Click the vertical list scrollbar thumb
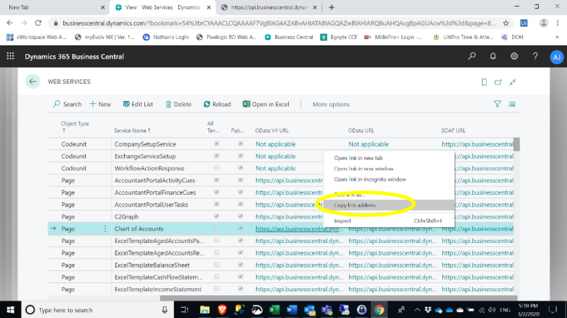The height and width of the screenshot is (318, 567). (516, 144)
